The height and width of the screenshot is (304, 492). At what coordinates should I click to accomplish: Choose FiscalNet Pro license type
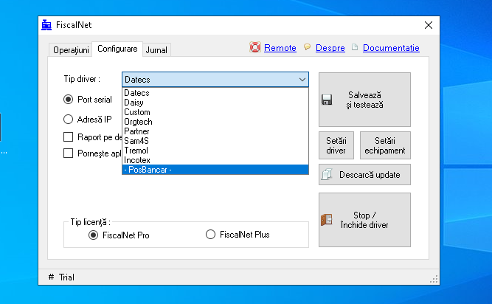click(x=93, y=235)
